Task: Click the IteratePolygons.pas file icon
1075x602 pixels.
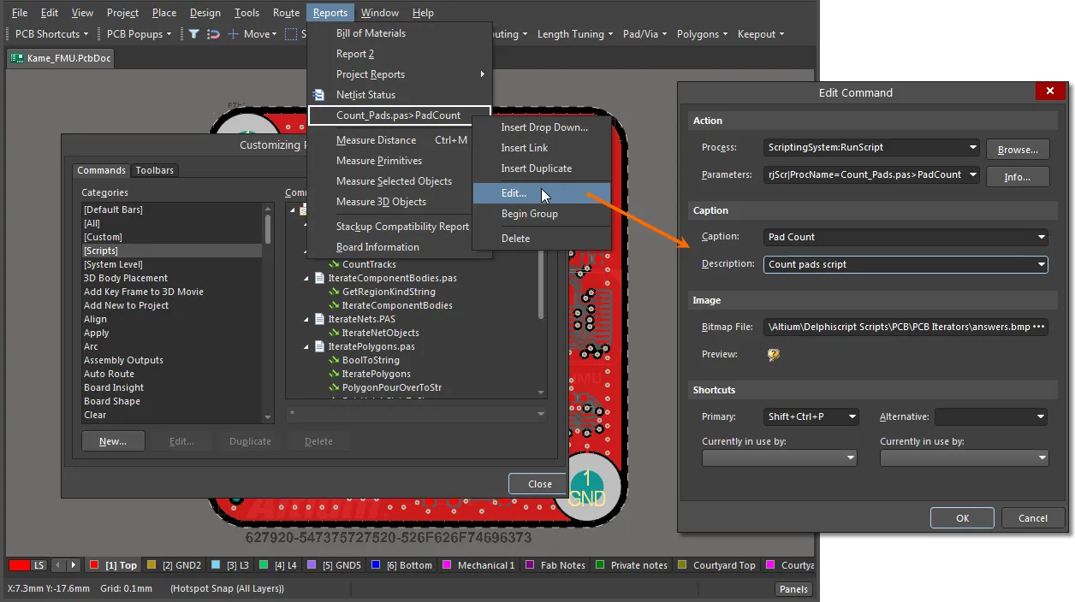Action: click(x=320, y=346)
